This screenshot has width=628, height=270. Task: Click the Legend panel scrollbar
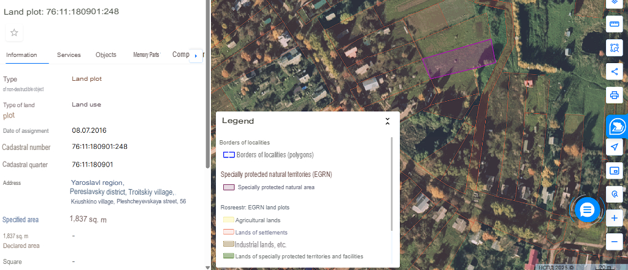391,184
